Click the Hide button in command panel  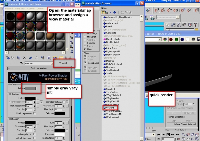tap(174, 113)
